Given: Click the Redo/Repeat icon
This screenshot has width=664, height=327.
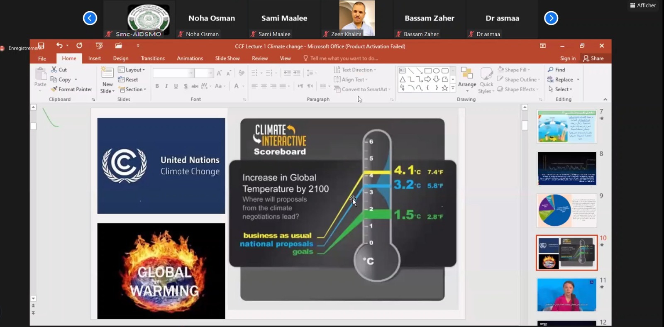Looking at the screenshot, I should tap(79, 46).
